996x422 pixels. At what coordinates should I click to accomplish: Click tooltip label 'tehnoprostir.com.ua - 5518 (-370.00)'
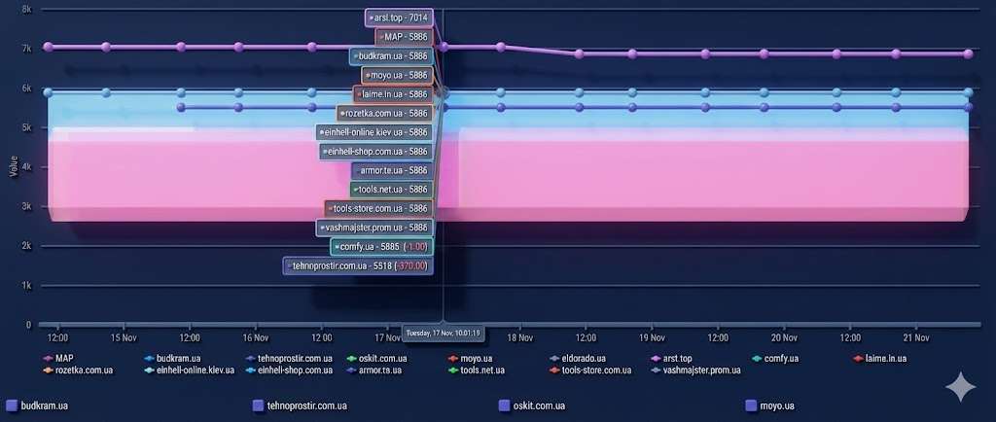click(x=358, y=265)
